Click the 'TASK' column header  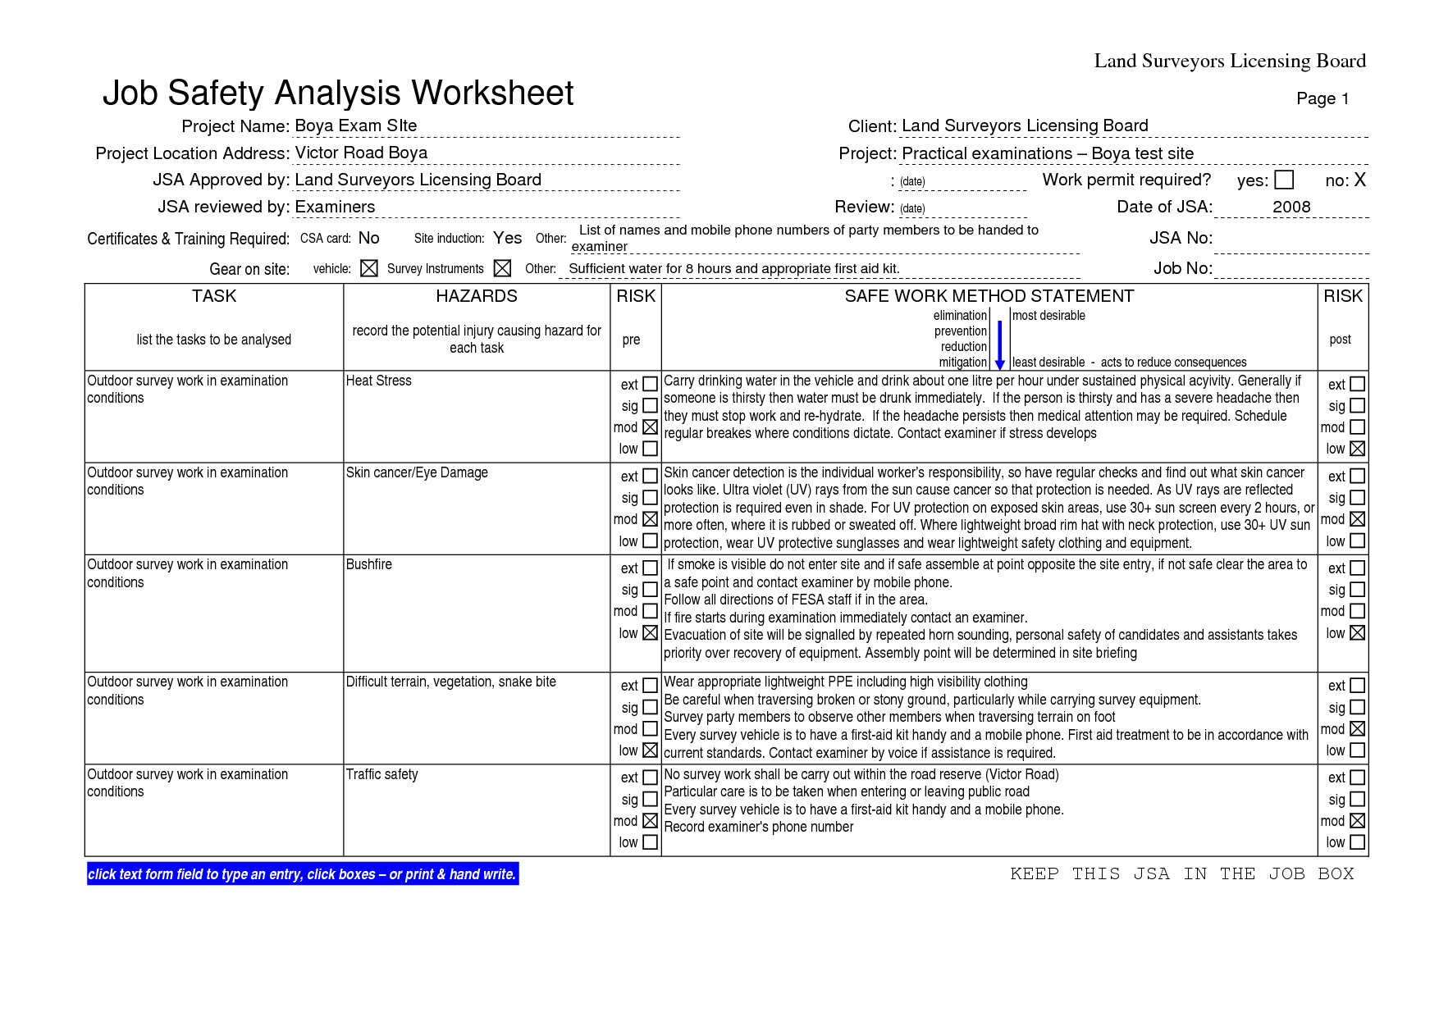pos(214,296)
